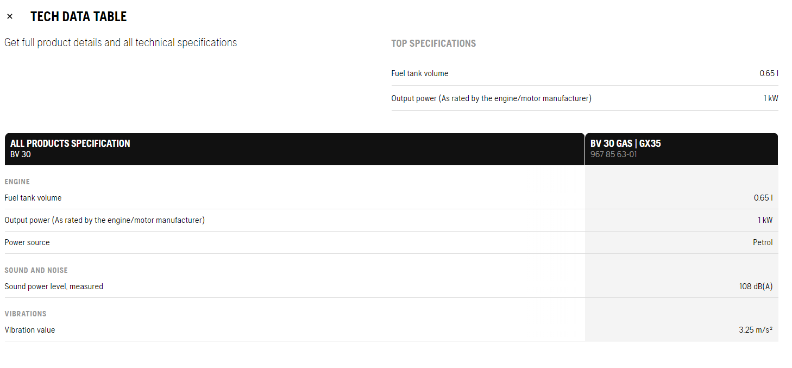Viewport: 792px width, 368px height.
Task: Click Fuel tank volume in top specifications
Action: pyautogui.click(x=420, y=73)
